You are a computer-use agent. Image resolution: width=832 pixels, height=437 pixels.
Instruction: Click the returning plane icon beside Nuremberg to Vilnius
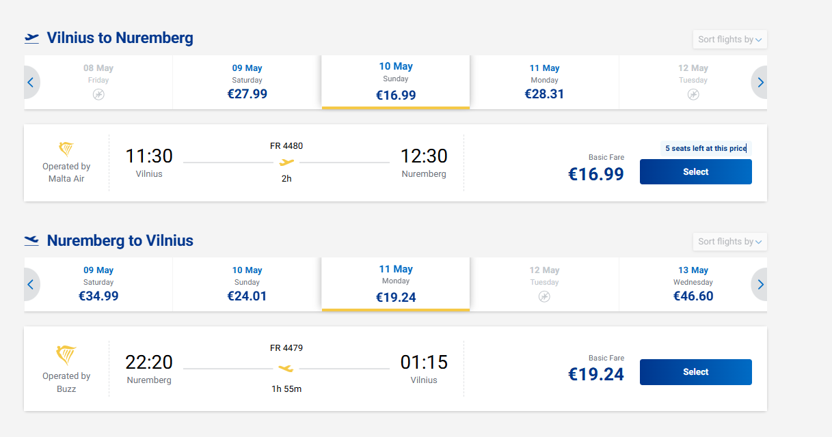pos(31,240)
